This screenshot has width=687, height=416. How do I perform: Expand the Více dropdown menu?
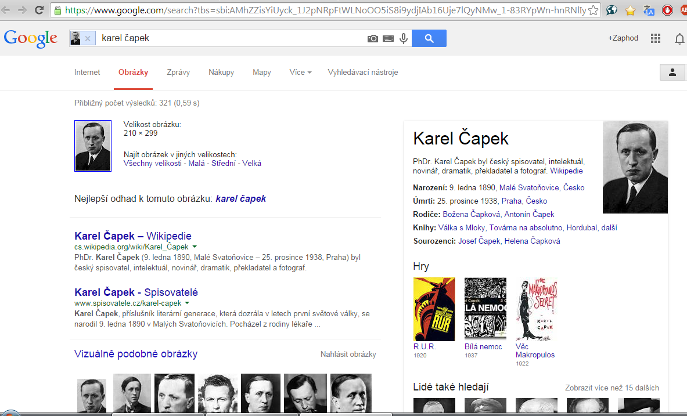[301, 73]
